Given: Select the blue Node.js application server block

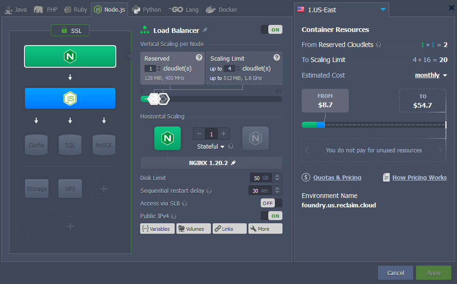Looking at the screenshot, I should tap(70, 98).
